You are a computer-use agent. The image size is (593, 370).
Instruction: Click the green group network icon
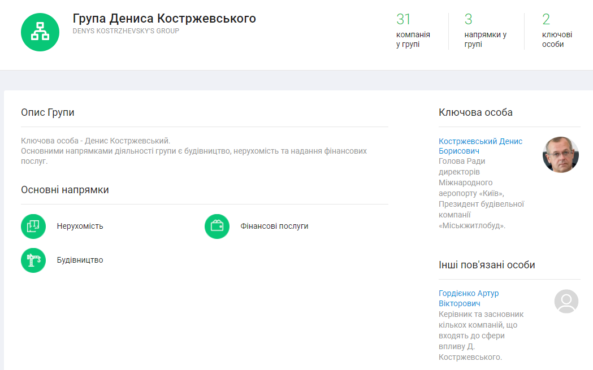[40, 32]
